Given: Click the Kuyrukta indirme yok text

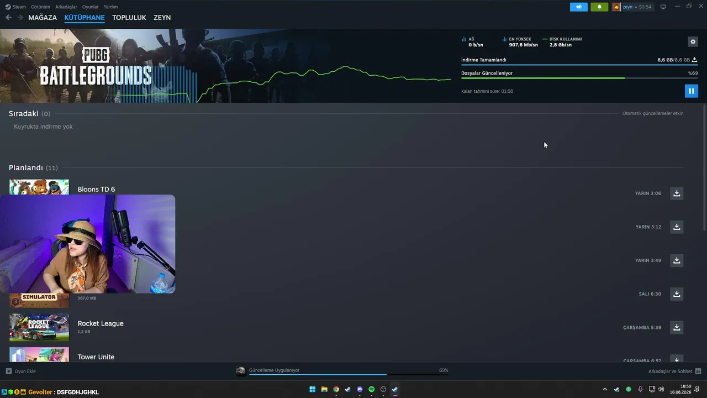Looking at the screenshot, I should coord(43,127).
